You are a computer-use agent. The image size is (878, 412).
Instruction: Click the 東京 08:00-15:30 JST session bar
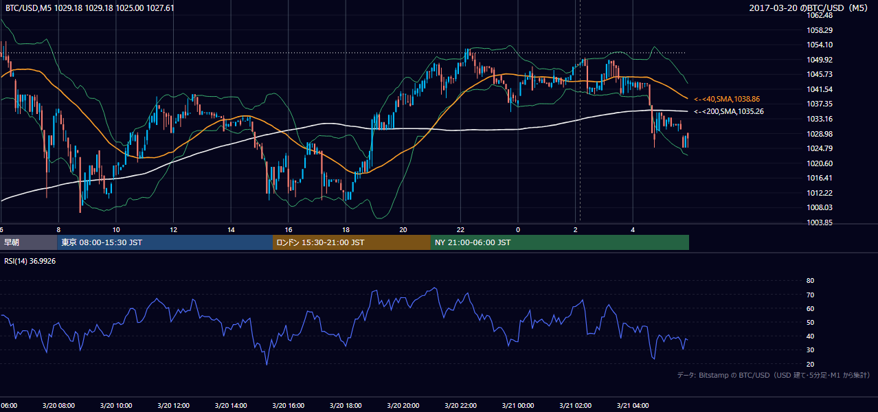[x=165, y=242]
